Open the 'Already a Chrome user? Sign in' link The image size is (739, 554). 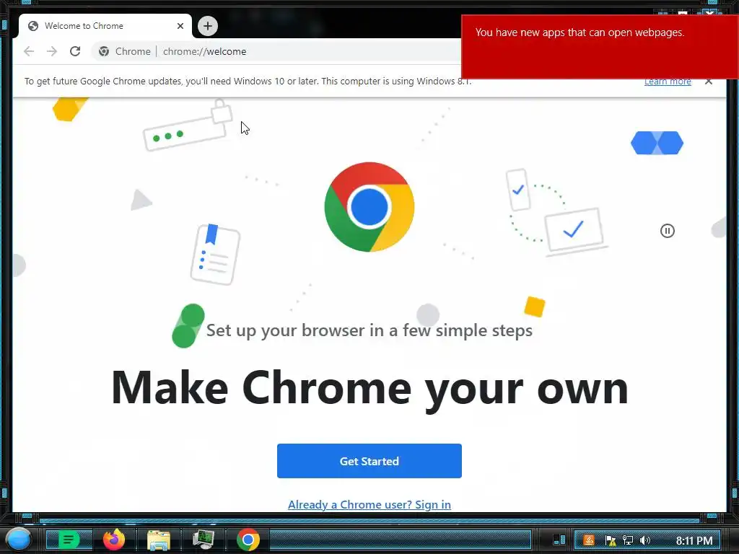369,504
